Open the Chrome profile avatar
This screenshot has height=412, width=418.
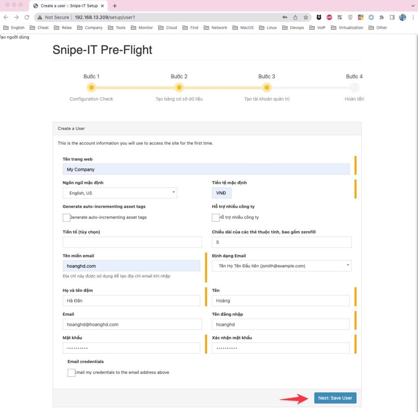point(402,17)
